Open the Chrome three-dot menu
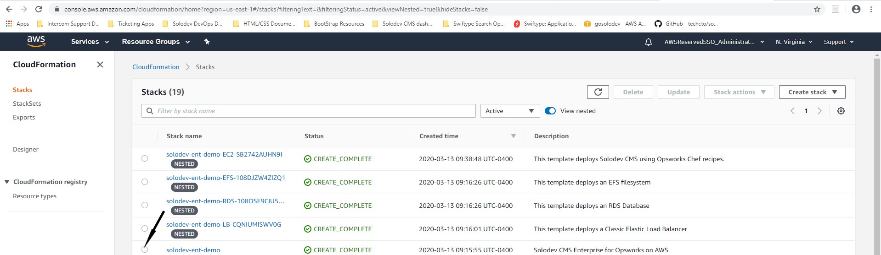 click(x=871, y=9)
